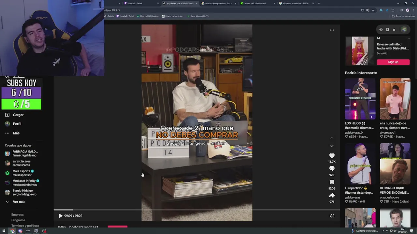This screenshot has height=234, width=417.
Task: Open the DistroKid ad three-dot menu
Action: tap(408, 38)
